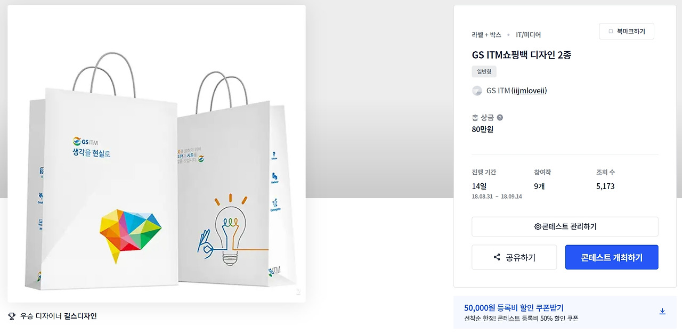Select the 라벨 + 박스 category link
The image size is (682, 334).
[x=486, y=35]
